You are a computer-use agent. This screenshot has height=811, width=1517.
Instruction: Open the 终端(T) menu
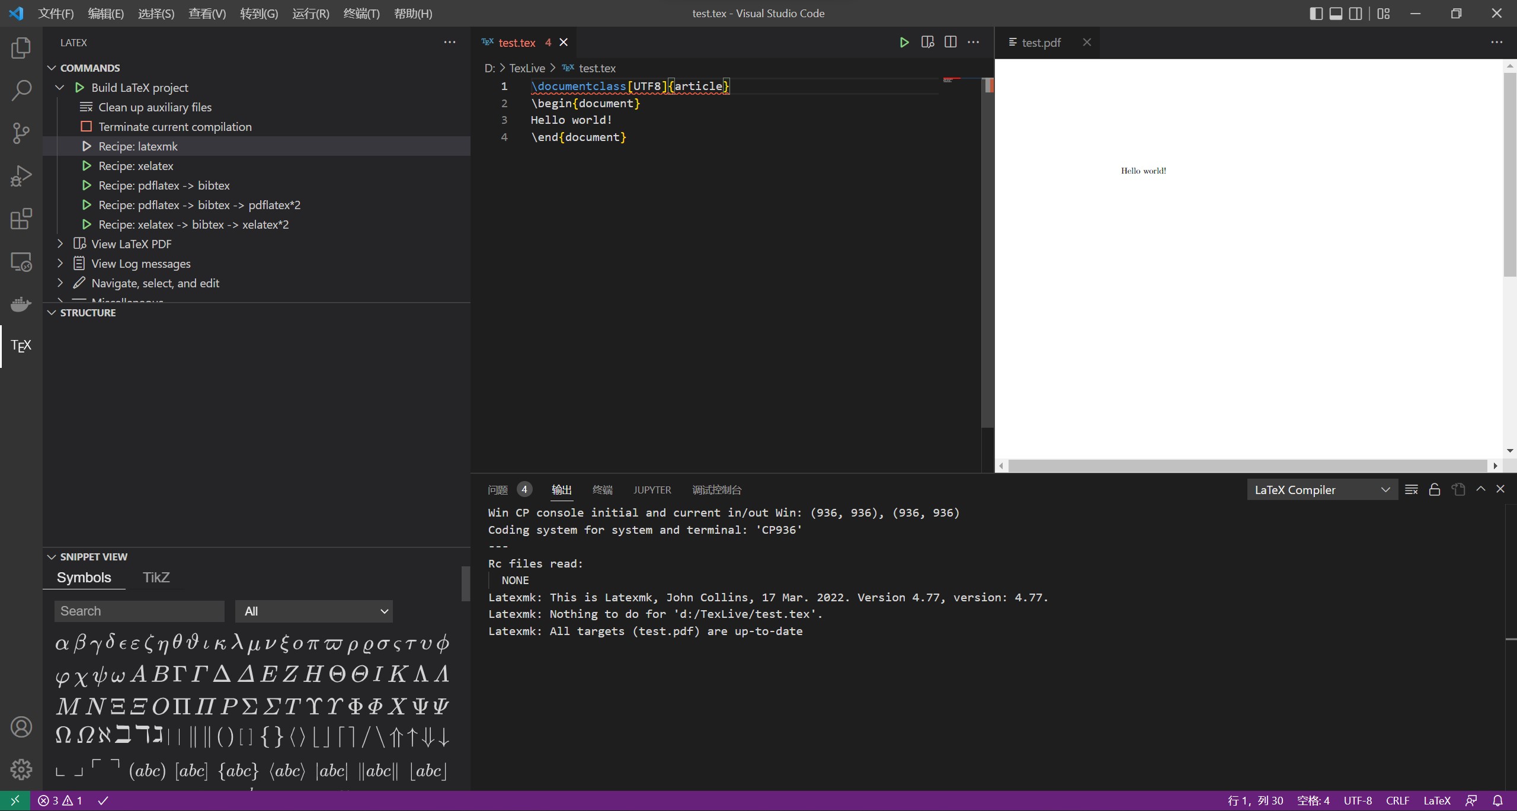click(x=361, y=13)
